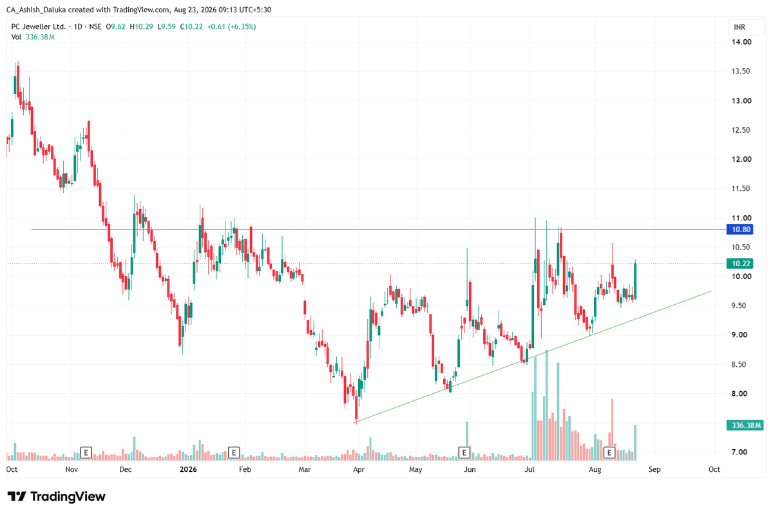
Task: Open the earnings E marker in November
Action: click(86, 452)
